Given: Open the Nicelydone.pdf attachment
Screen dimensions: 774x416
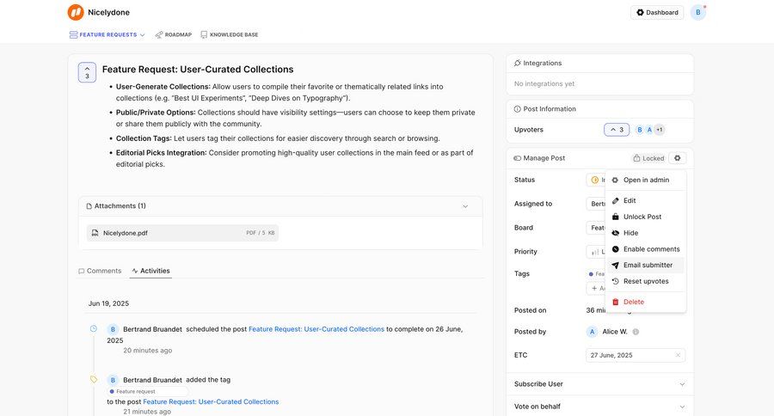Looking at the screenshot, I should [x=182, y=233].
